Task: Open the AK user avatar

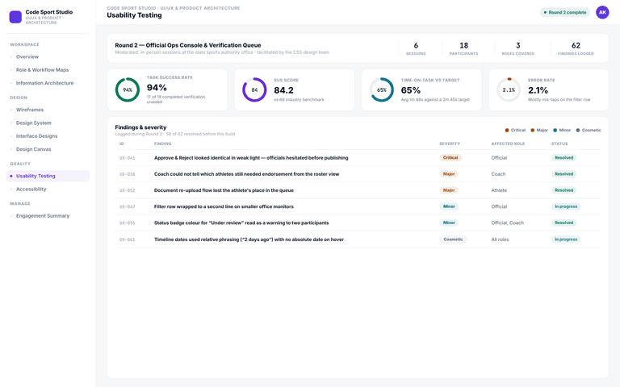Action: point(602,12)
